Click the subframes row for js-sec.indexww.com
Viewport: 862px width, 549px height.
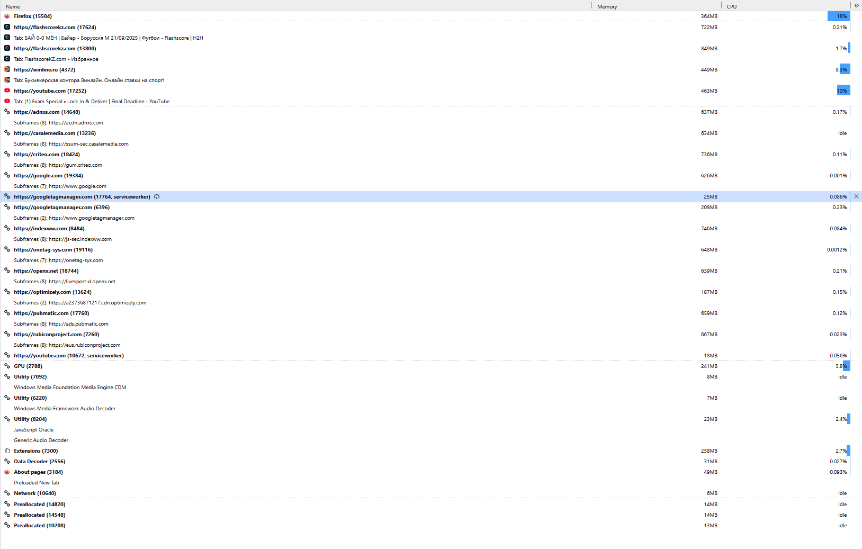[x=431, y=239]
